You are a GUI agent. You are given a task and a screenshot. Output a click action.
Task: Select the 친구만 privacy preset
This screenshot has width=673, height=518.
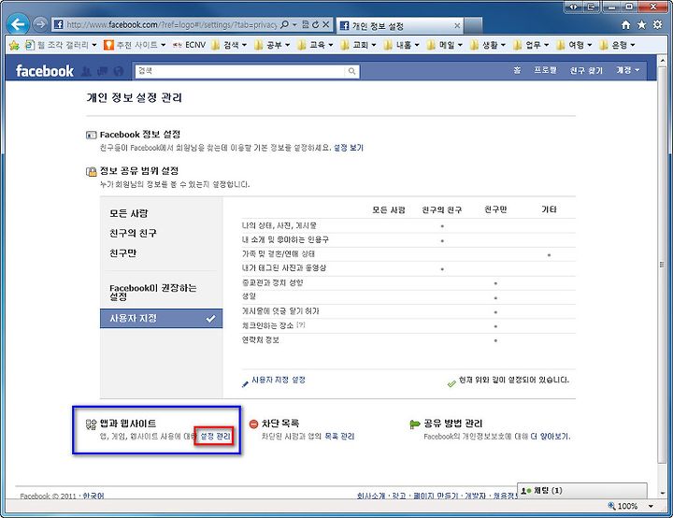[x=122, y=253]
